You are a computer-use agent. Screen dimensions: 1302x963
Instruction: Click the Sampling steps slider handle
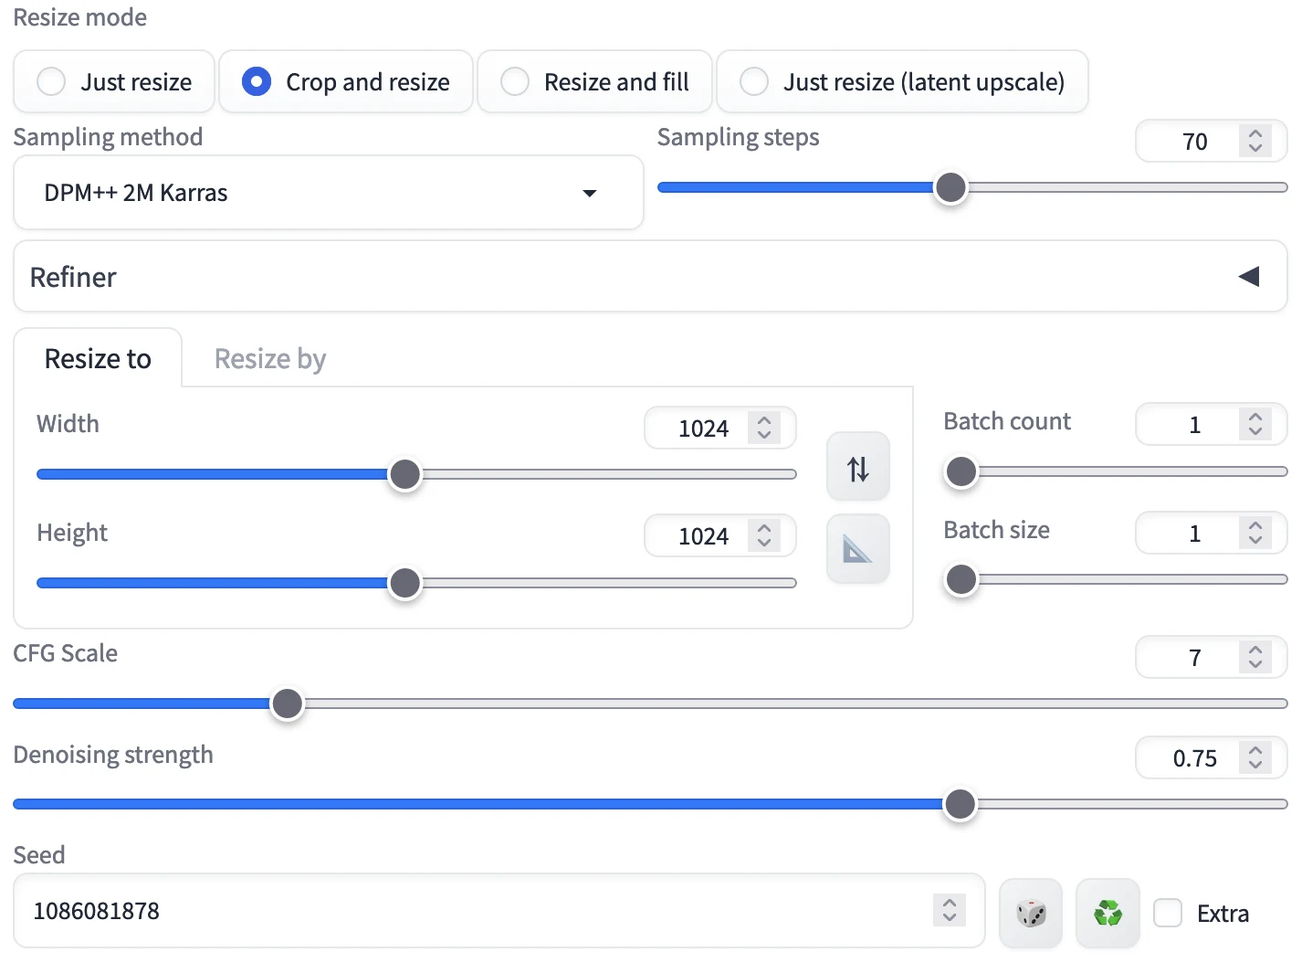(x=950, y=187)
